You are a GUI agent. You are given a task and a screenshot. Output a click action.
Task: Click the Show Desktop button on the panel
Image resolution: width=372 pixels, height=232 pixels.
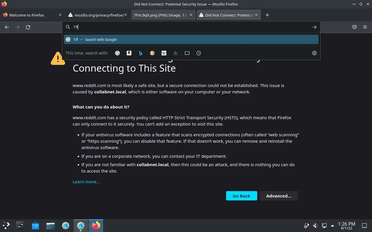[364, 226]
